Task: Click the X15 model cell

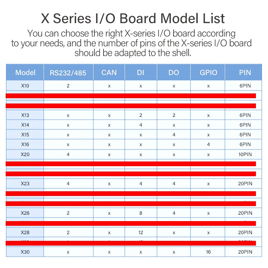Action: 25,135
